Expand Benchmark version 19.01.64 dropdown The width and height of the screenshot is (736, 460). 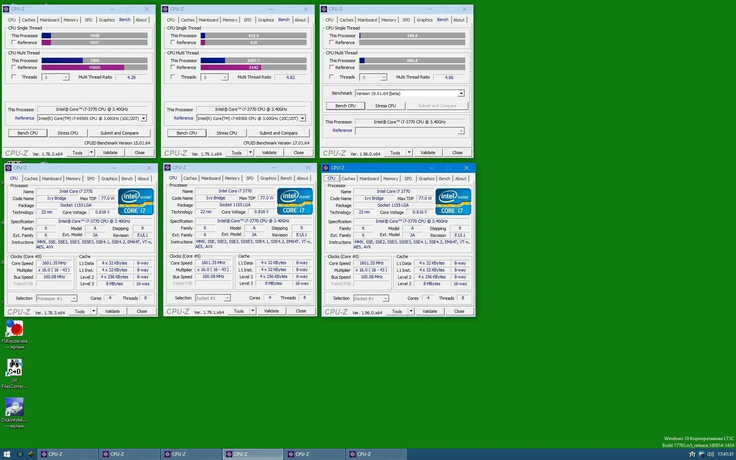click(461, 94)
